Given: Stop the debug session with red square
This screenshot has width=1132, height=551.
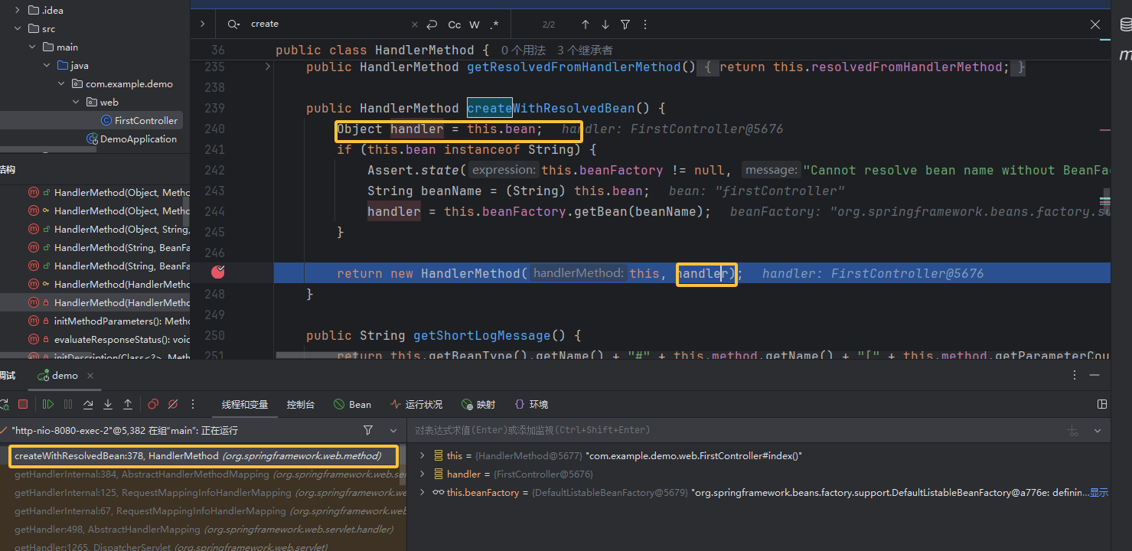Looking at the screenshot, I should tap(23, 404).
